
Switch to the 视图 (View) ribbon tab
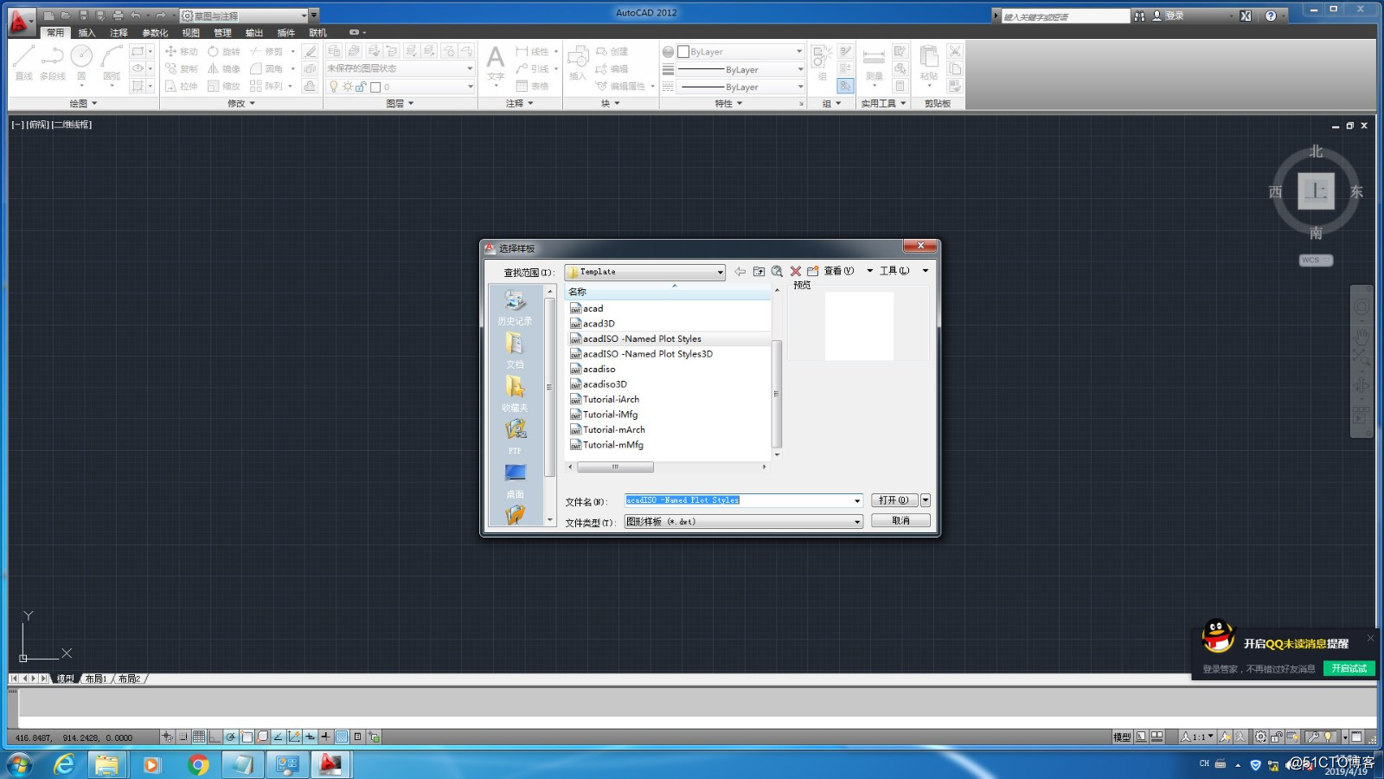190,33
